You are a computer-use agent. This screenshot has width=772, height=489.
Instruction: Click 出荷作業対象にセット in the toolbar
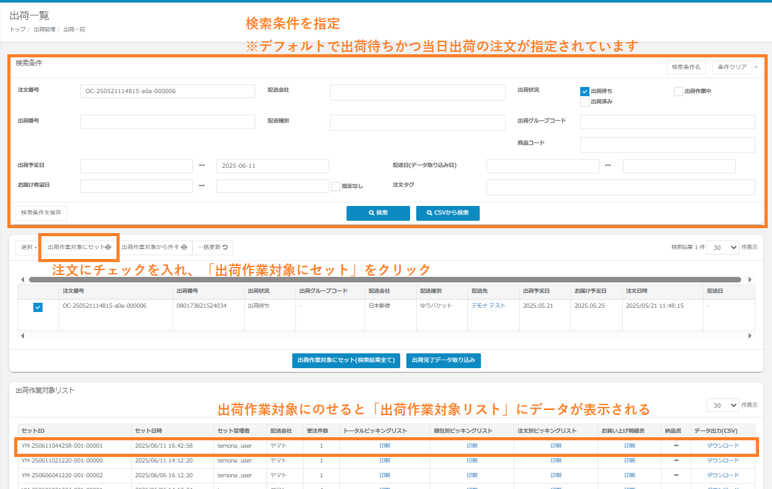click(79, 247)
